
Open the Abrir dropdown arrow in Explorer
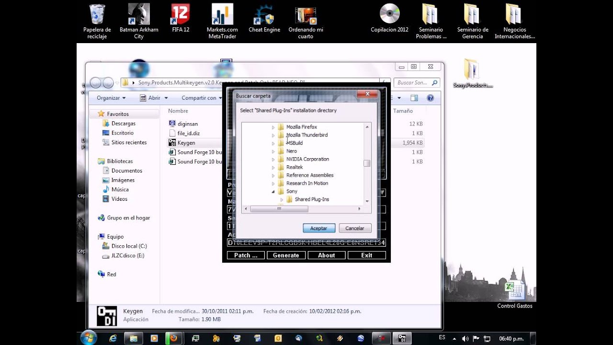coord(166,98)
